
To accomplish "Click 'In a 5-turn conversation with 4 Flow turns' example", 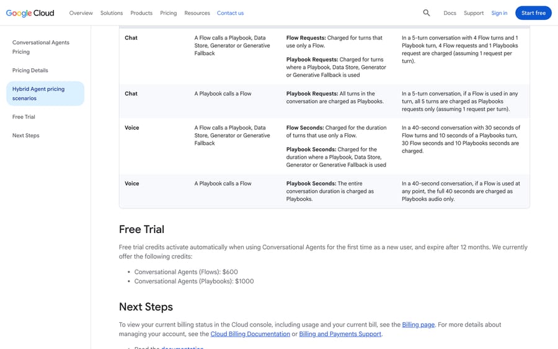I will tap(460, 49).
